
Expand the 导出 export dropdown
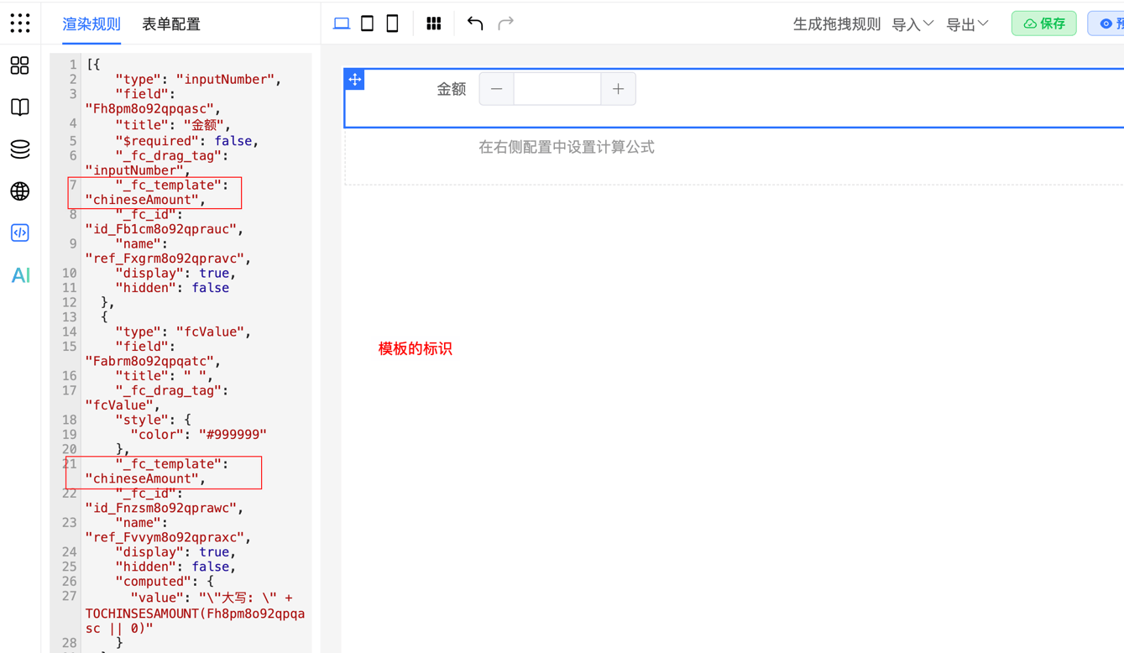(967, 24)
